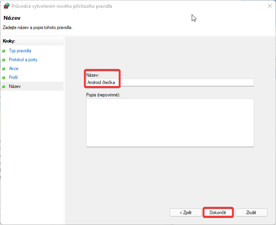Click green bullet beside Akce
The width and height of the screenshot is (276, 225).
click(x=3, y=69)
